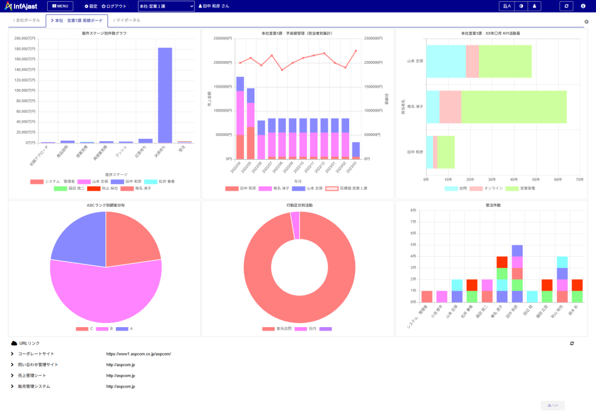The height and width of the screenshot is (412, 596).
Task: Expand the 売上管理シート link row
Action: click(12, 375)
